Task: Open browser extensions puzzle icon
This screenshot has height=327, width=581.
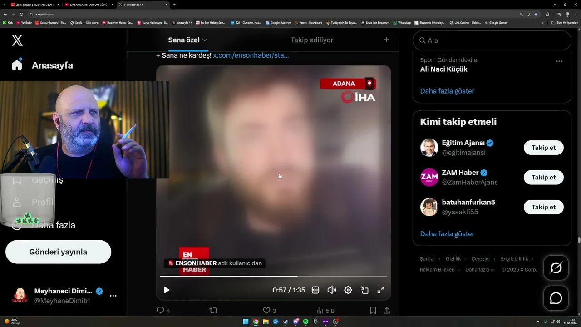Action: pyautogui.click(x=547, y=14)
